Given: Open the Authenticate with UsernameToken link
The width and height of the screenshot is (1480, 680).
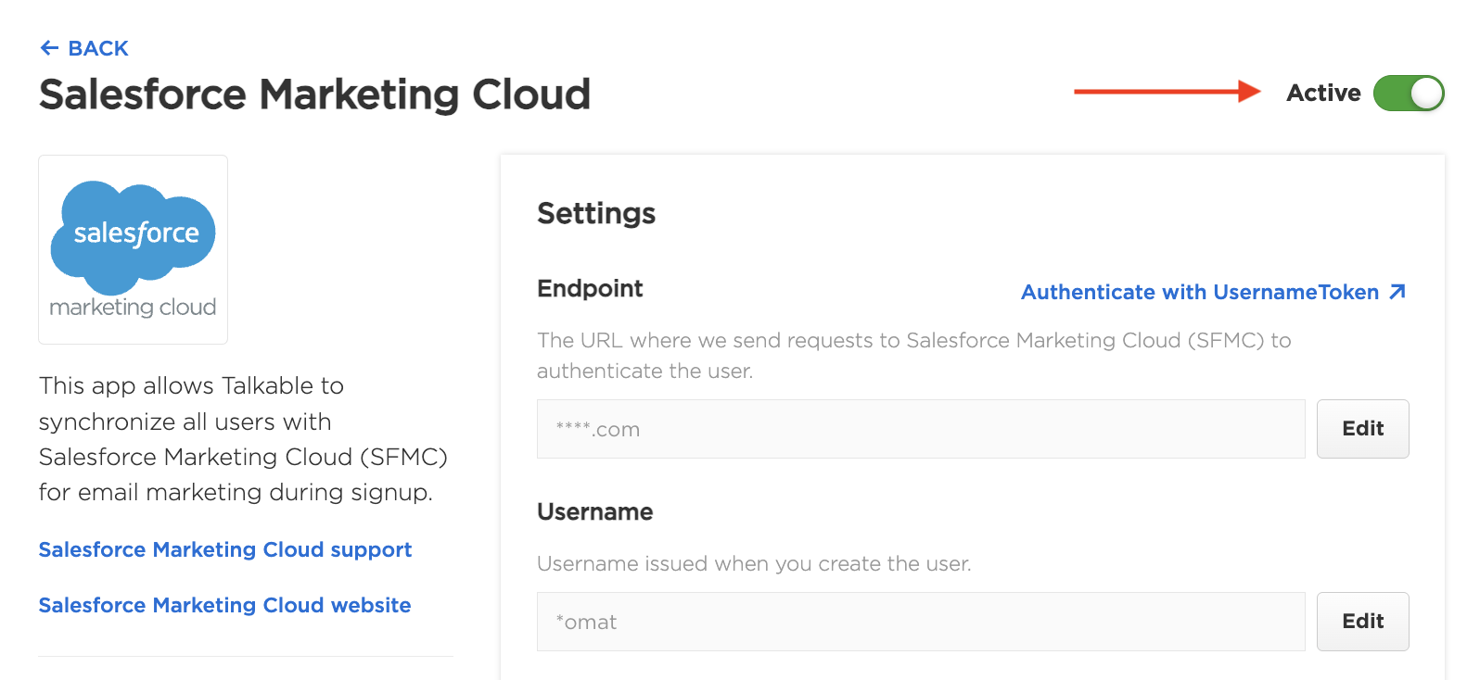Looking at the screenshot, I should (1199, 292).
